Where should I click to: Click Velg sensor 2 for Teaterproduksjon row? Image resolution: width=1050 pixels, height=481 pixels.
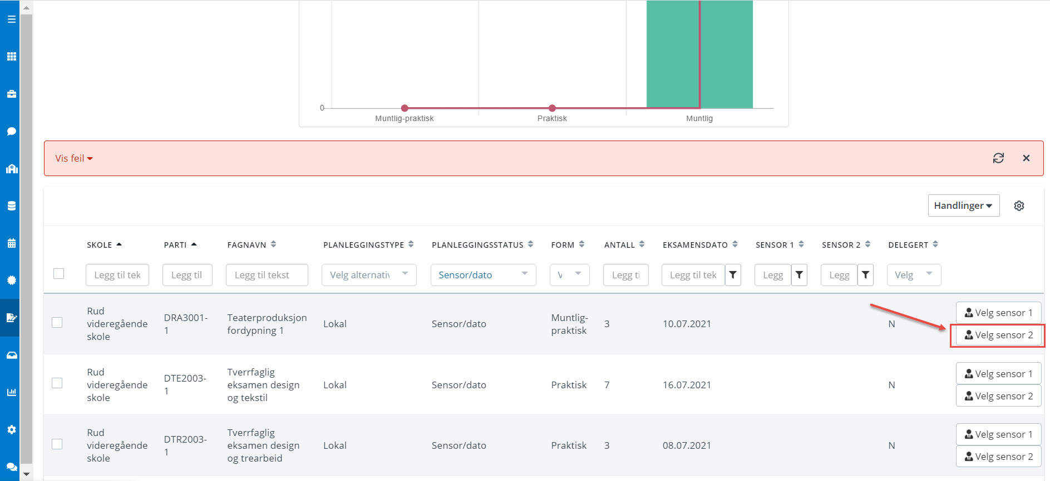pyautogui.click(x=998, y=335)
